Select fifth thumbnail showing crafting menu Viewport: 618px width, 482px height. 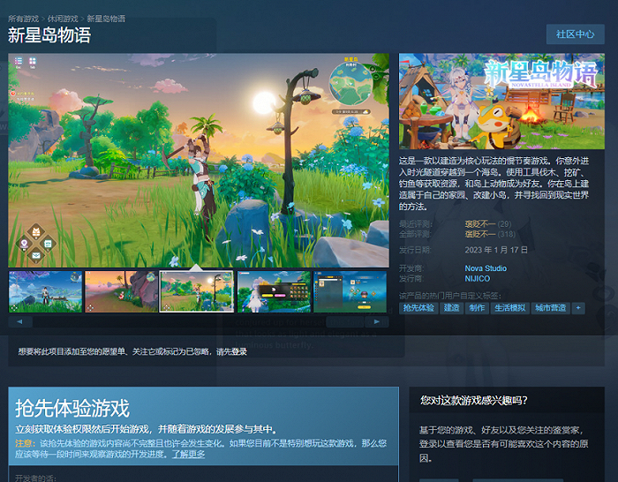click(350, 291)
